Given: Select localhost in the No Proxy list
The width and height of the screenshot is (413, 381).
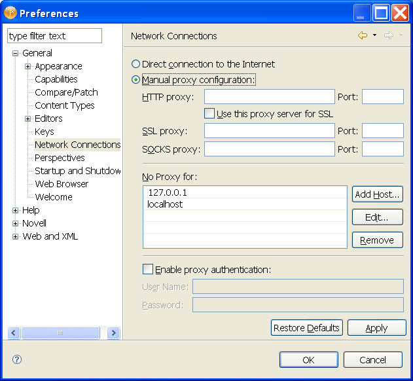Looking at the screenshot, I should [x=165, y=204].
